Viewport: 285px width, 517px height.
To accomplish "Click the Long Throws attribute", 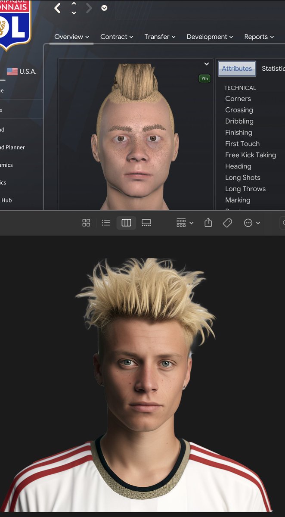I will (x=245, y=189).
